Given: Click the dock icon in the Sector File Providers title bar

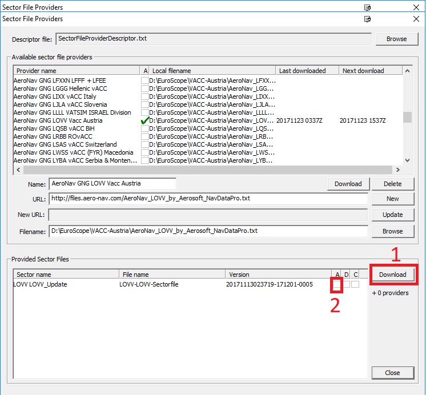Looking at the screenshot, I should (x=368, y=18).
